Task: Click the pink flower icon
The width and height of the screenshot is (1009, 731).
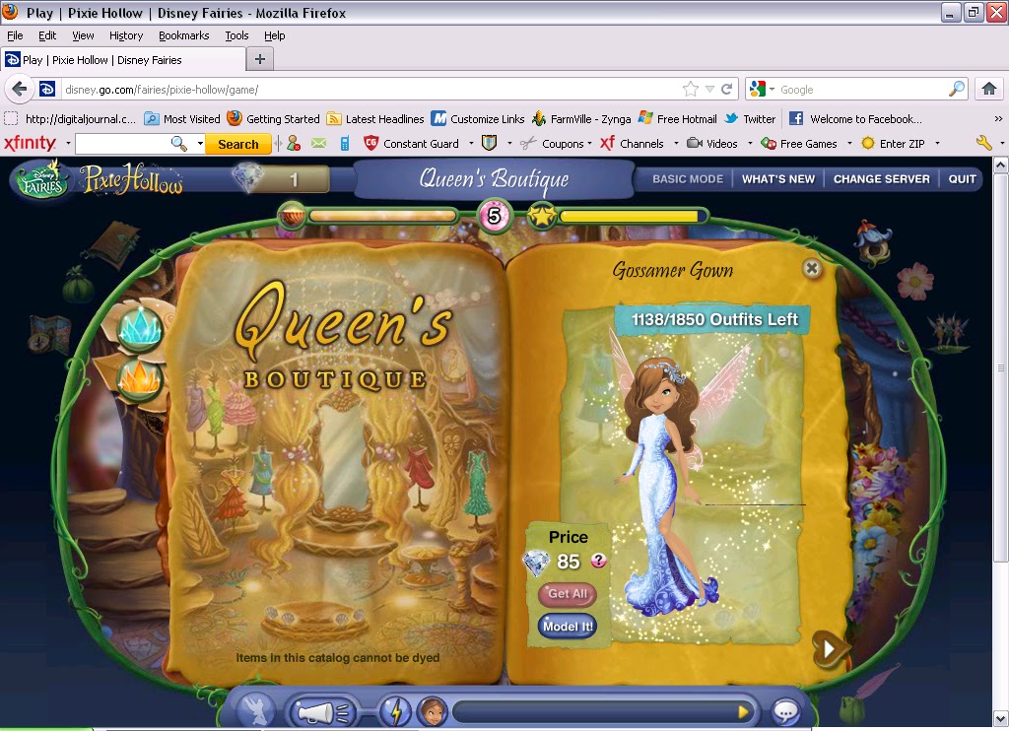Action: [x=914, y=281]
